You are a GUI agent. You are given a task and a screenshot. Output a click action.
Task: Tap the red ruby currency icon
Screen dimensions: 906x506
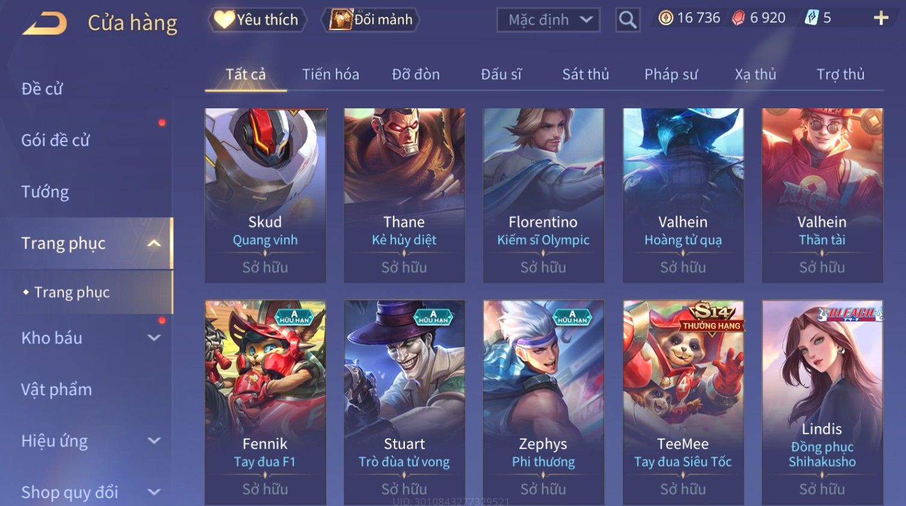[x=738, y=18]
